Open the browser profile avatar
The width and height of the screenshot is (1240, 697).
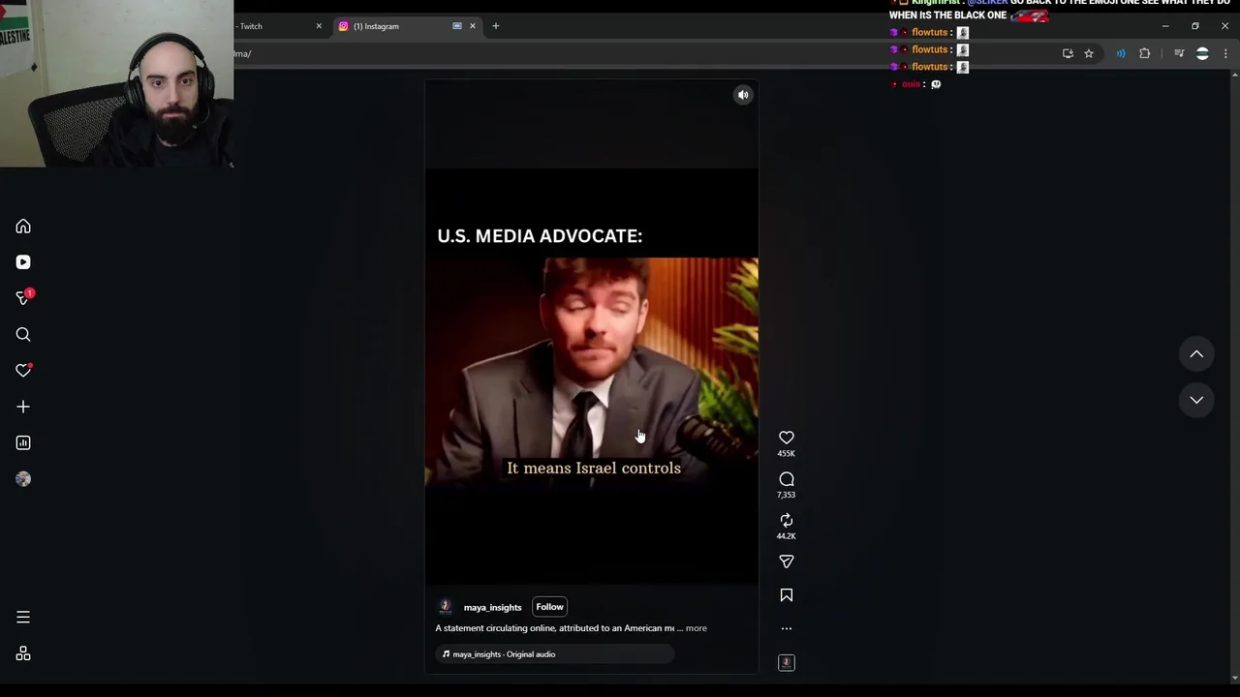pyautogui.click(x=1202, y=53)
